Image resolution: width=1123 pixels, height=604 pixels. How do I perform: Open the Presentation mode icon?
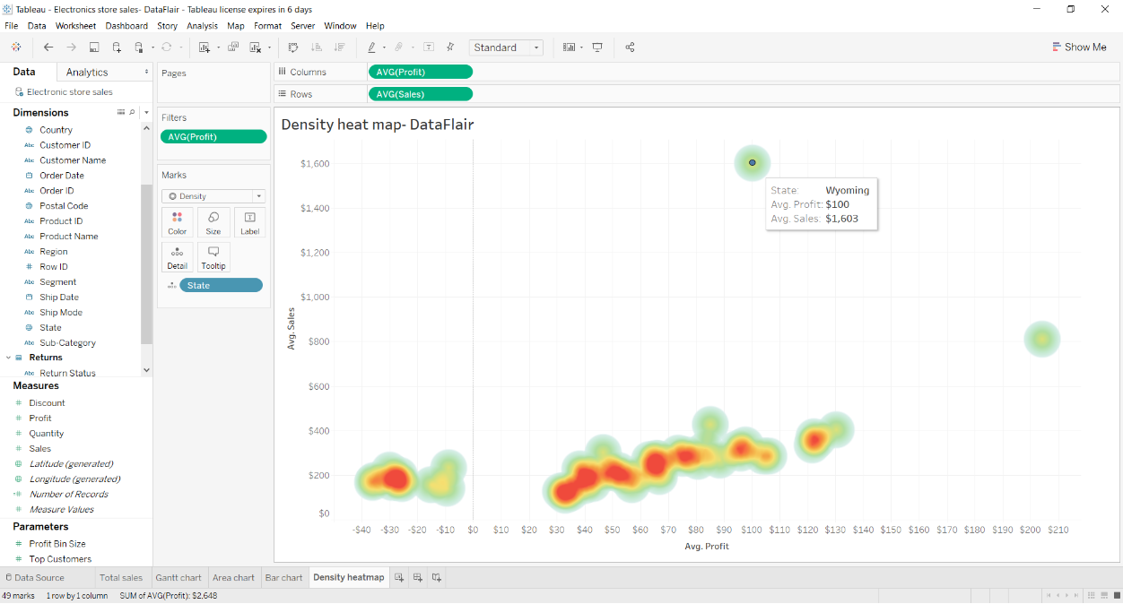point(597,47)
